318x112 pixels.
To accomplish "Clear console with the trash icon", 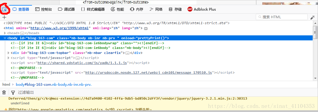I will [x=4, y=93].
